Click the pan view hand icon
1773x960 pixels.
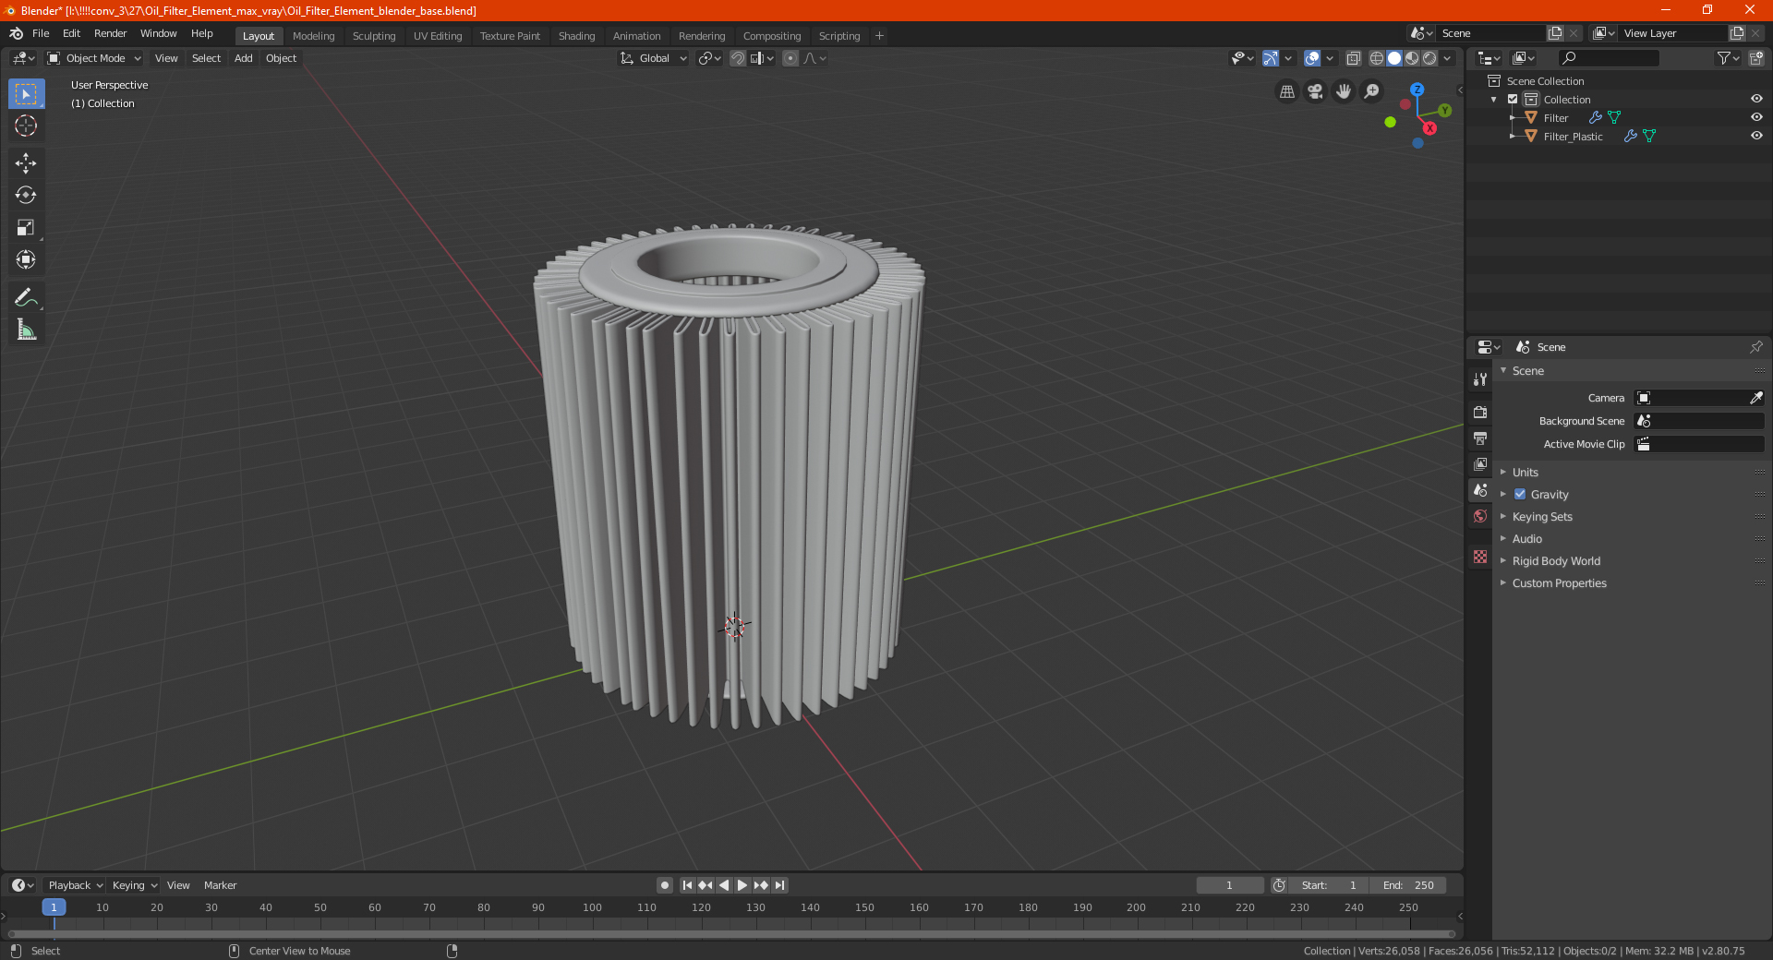[x=1344, y=91]
